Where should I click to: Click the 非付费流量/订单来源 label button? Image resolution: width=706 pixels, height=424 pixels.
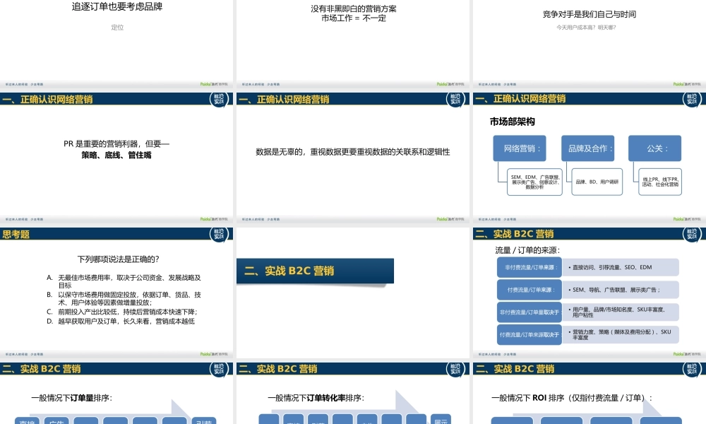(x=529, y=266)
